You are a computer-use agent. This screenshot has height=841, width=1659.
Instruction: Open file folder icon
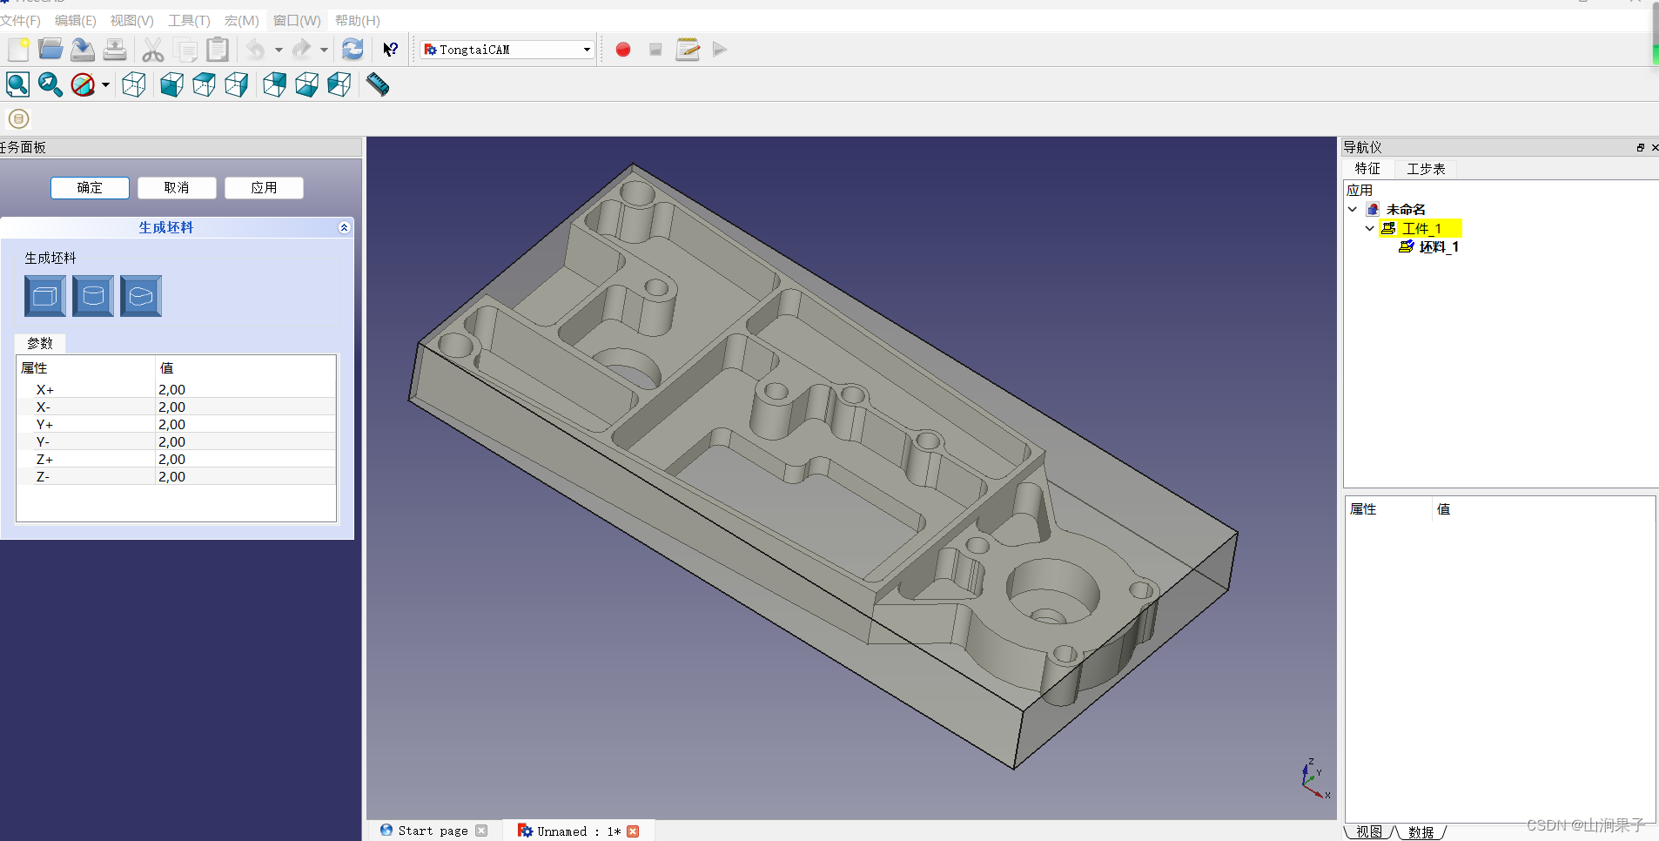[50, 50]
